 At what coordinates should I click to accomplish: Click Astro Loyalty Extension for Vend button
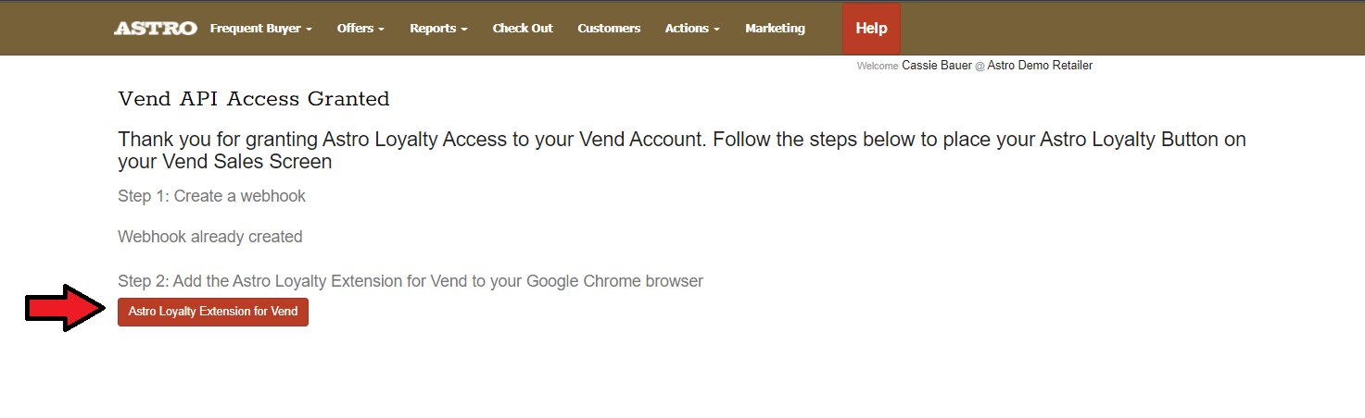coord(213,312)
